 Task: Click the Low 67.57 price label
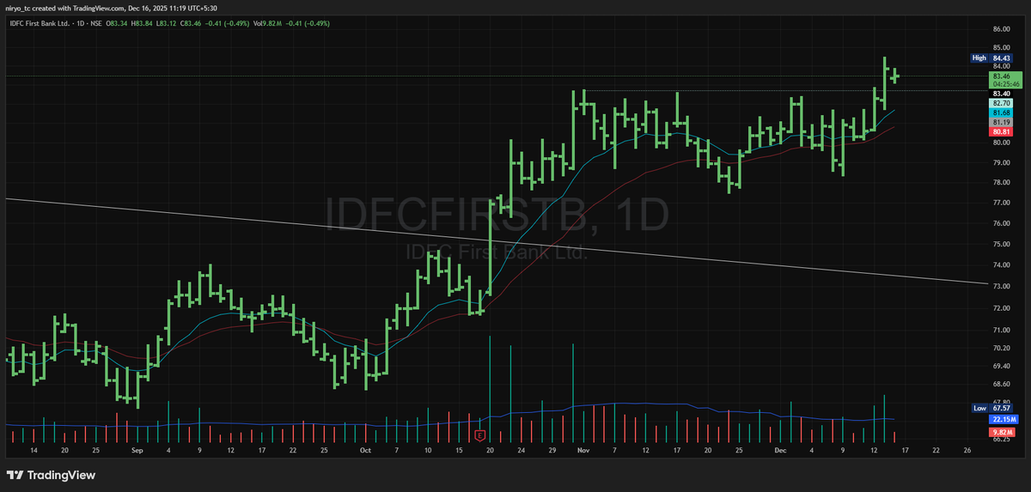click(991, 409)
